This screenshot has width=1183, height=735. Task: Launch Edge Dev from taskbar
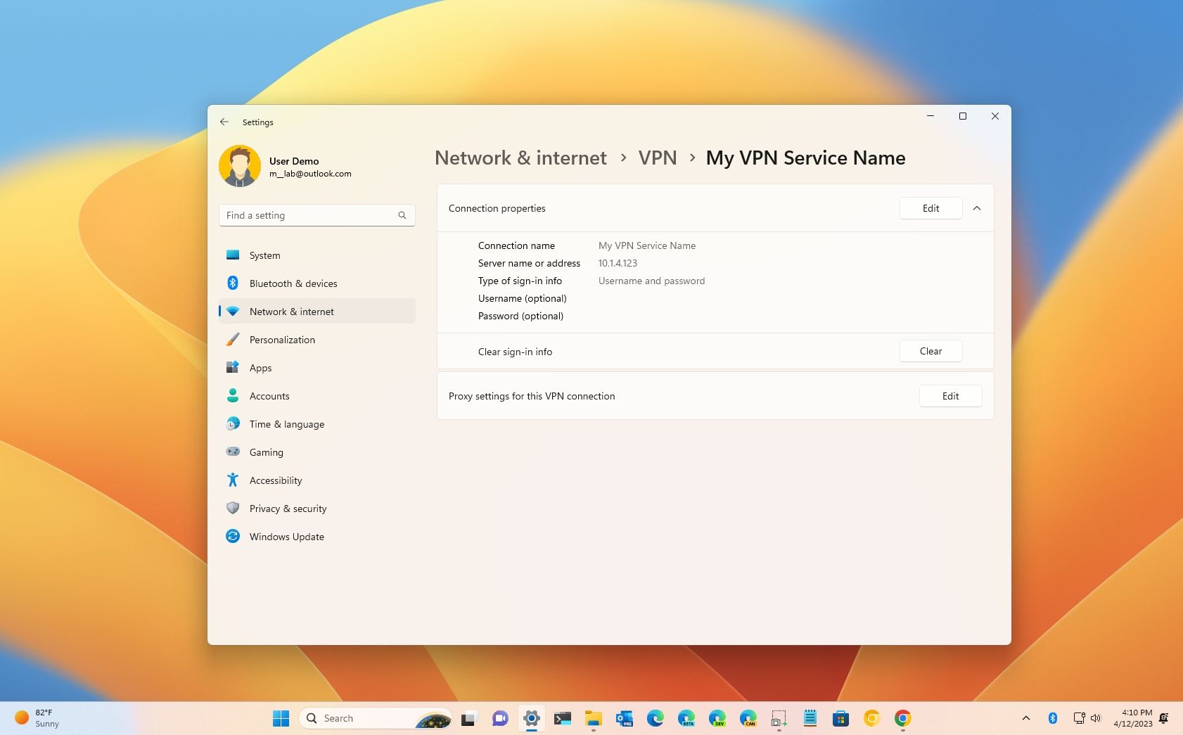717,718
